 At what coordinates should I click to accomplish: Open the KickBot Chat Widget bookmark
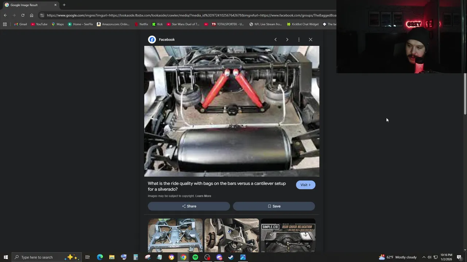303,24
